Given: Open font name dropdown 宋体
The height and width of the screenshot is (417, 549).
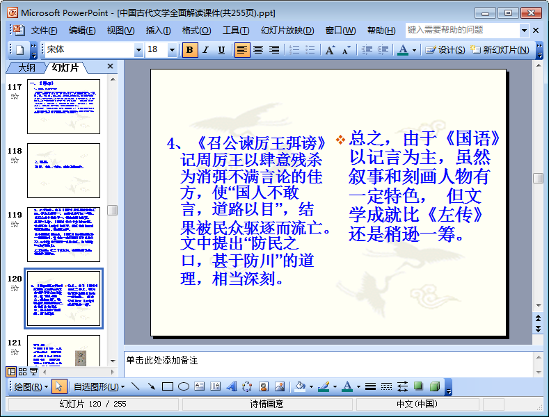Looking at the screenshot, I should 139,50.
